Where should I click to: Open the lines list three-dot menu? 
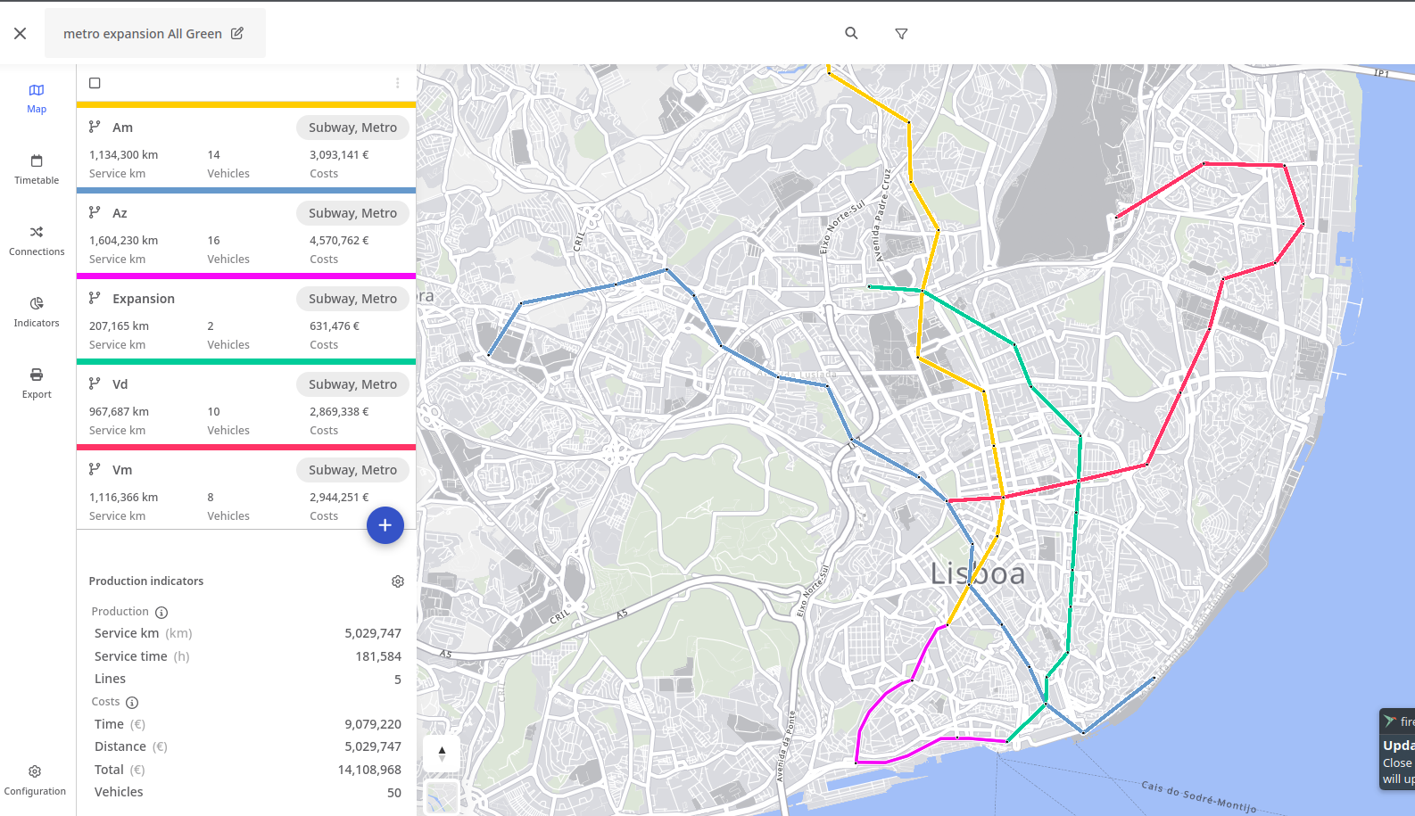(x=398, y=83)
